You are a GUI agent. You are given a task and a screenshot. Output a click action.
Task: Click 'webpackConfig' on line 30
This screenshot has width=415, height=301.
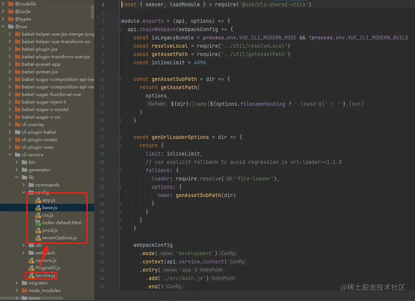pos(153,245)
